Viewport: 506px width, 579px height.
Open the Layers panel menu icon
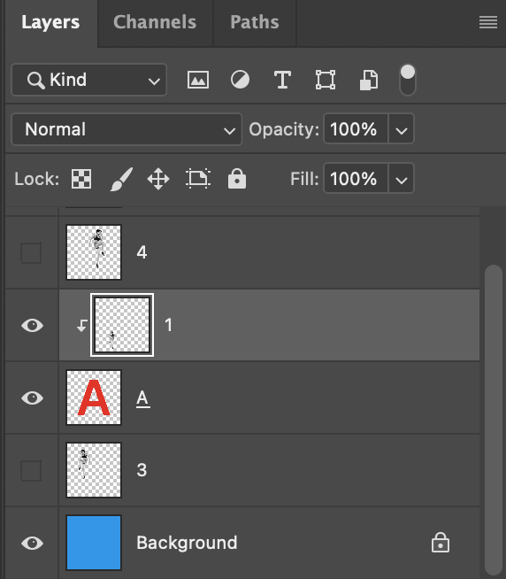(x=488, y=22)
